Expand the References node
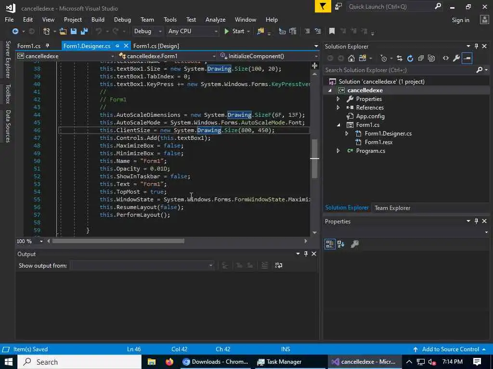The height and width of the screenshot is (369, 493). pos(338,107)
